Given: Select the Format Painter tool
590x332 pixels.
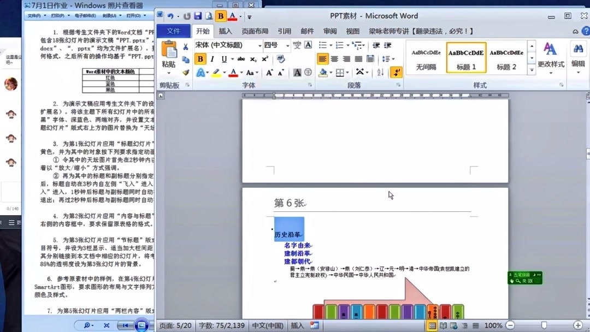Looking at the screenshot, I should point(186,72).
